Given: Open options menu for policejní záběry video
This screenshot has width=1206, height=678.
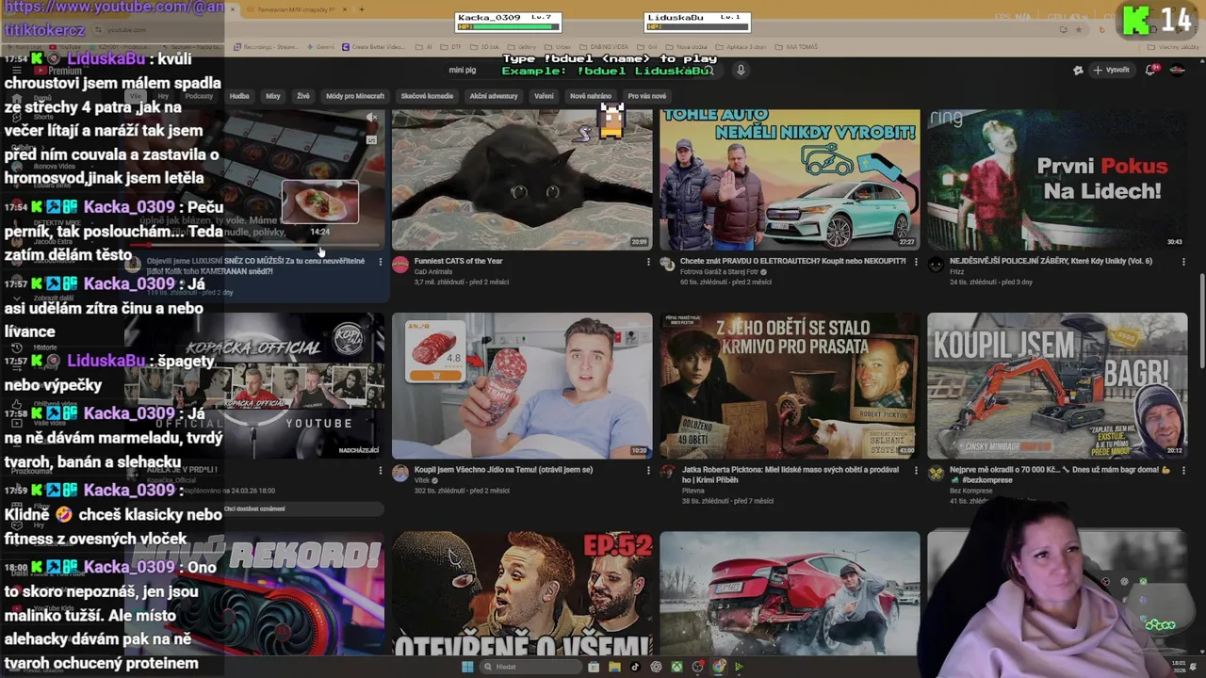Looking at the screenshot, I should point(1183,262).
